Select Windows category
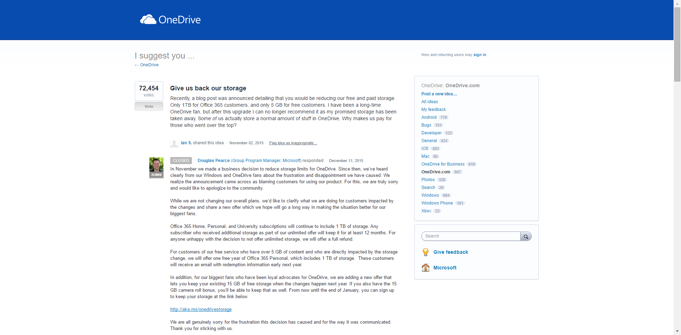The image size is (681, 335). click(430, 195)
